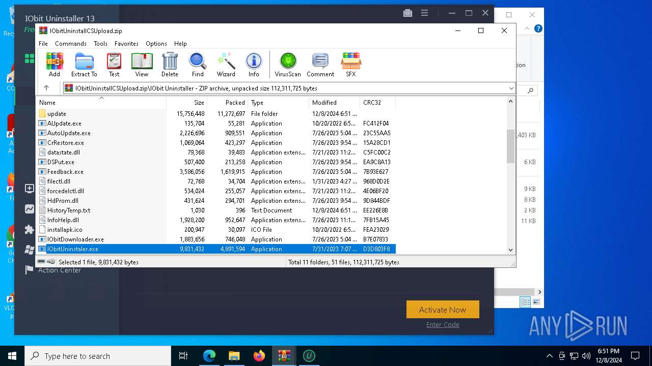Open the View file tool
652x366 pixels.
(142, 65)
